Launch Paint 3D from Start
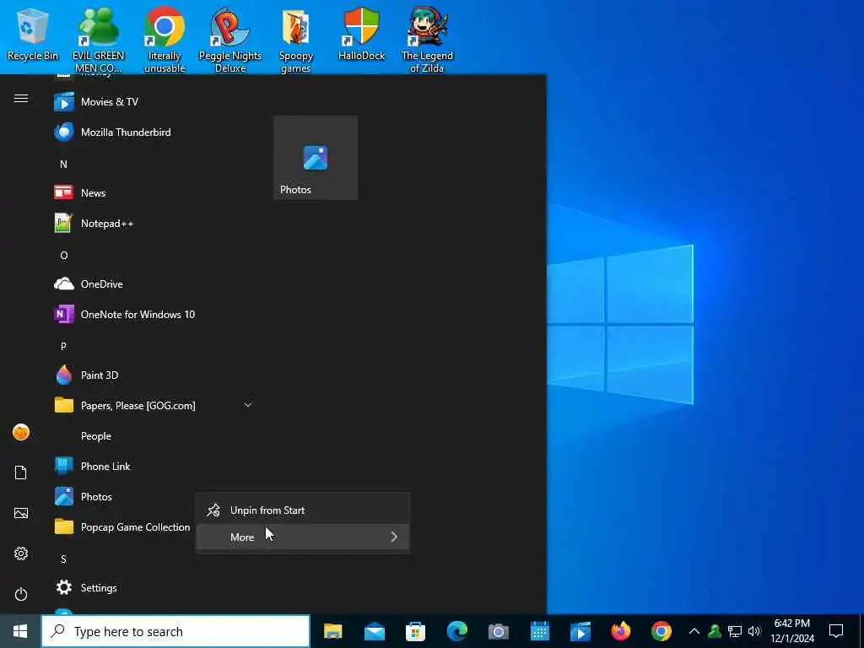Viewport: 864px width, 648px height. coord(154,375)
